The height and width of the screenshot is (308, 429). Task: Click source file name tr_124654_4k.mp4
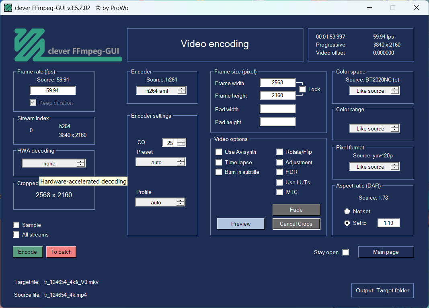(x=66, y=295)
